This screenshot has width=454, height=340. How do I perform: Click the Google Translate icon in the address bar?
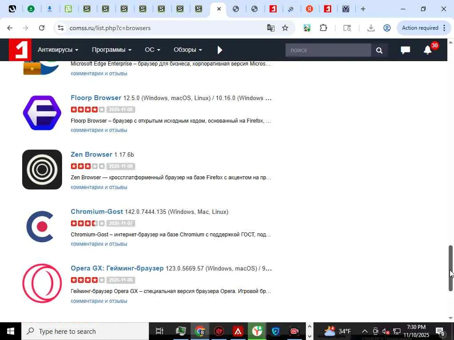click(x=271, y=28)
